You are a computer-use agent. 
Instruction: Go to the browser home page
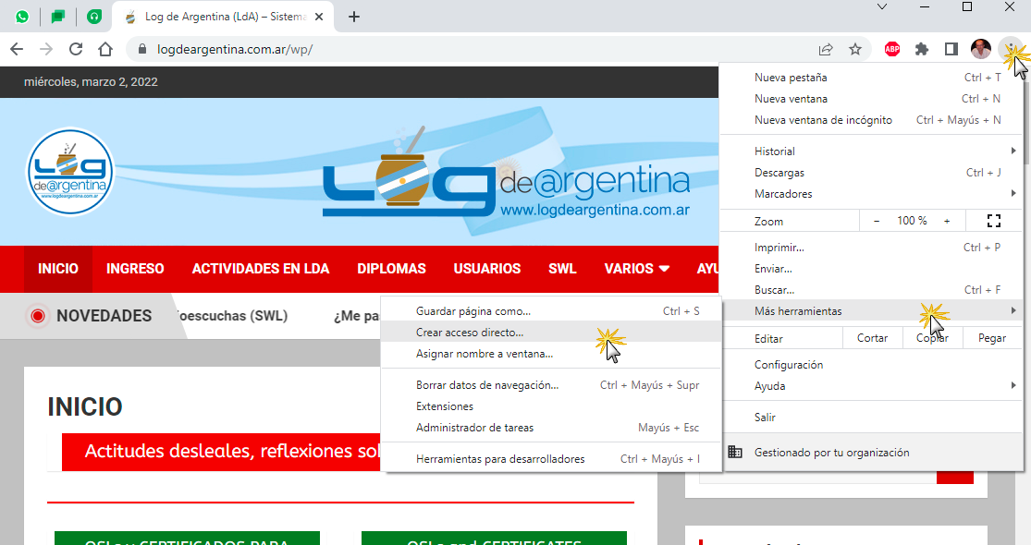105,49
